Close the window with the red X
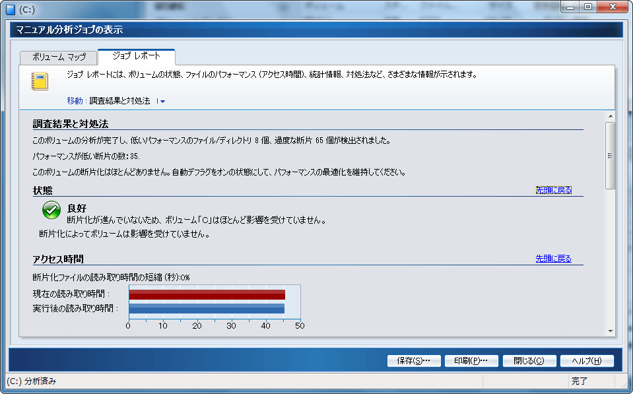The height and width of the screenshot is (394, 633). pyautogui.click(x=611, y=7)
